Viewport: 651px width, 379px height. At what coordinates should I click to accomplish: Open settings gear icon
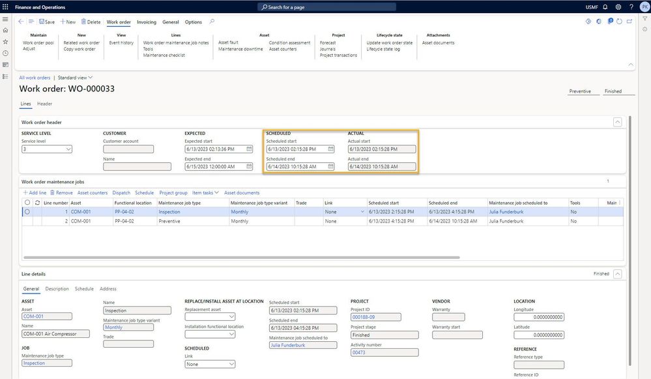[618, 7]
